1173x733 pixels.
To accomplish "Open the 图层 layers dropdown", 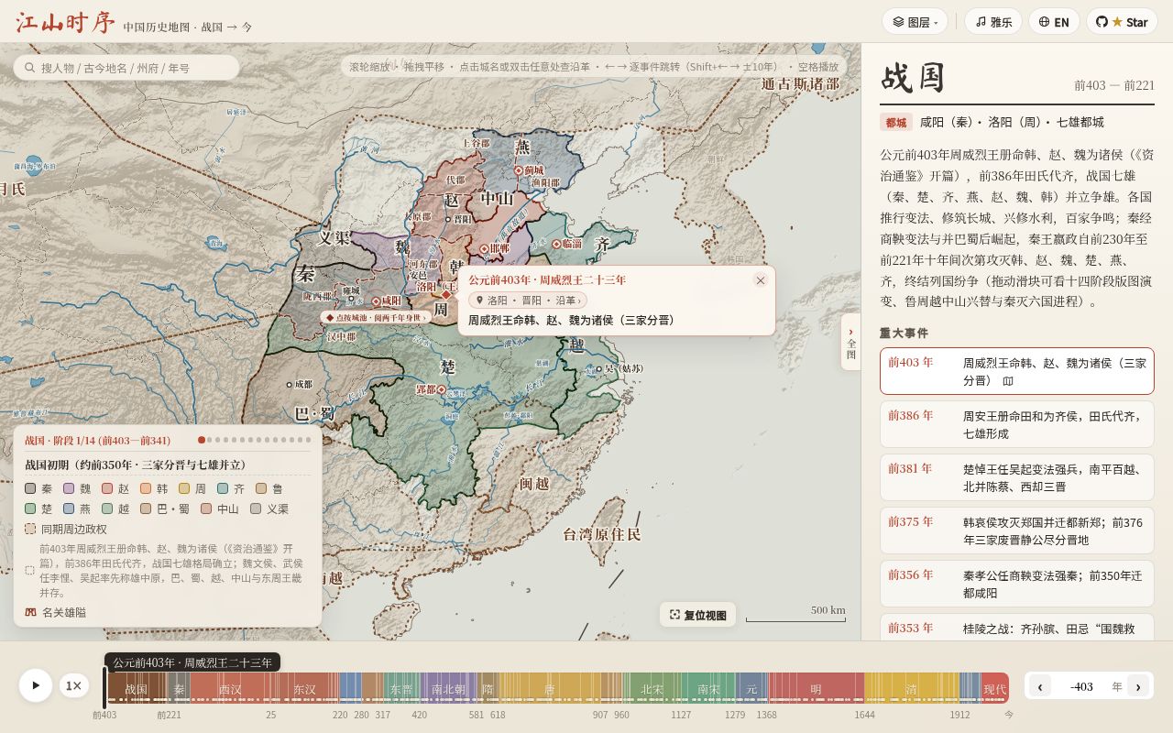I will [x=915, y=22].
